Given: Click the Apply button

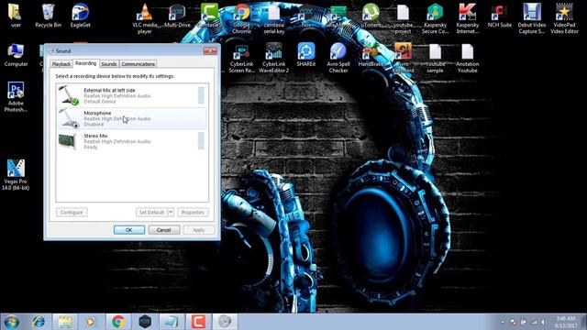Looking at the screenshot, I should point(199,230).
